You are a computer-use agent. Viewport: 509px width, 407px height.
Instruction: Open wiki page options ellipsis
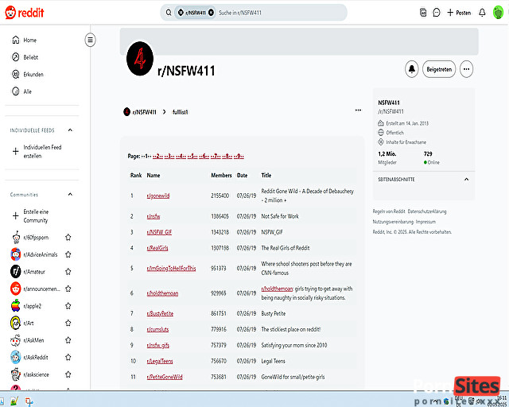358,110
